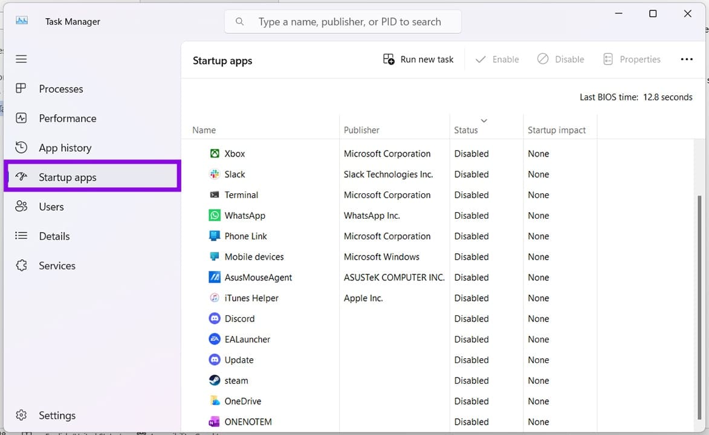Click Microsoft Windows publisher cell

tap(381, 257)
